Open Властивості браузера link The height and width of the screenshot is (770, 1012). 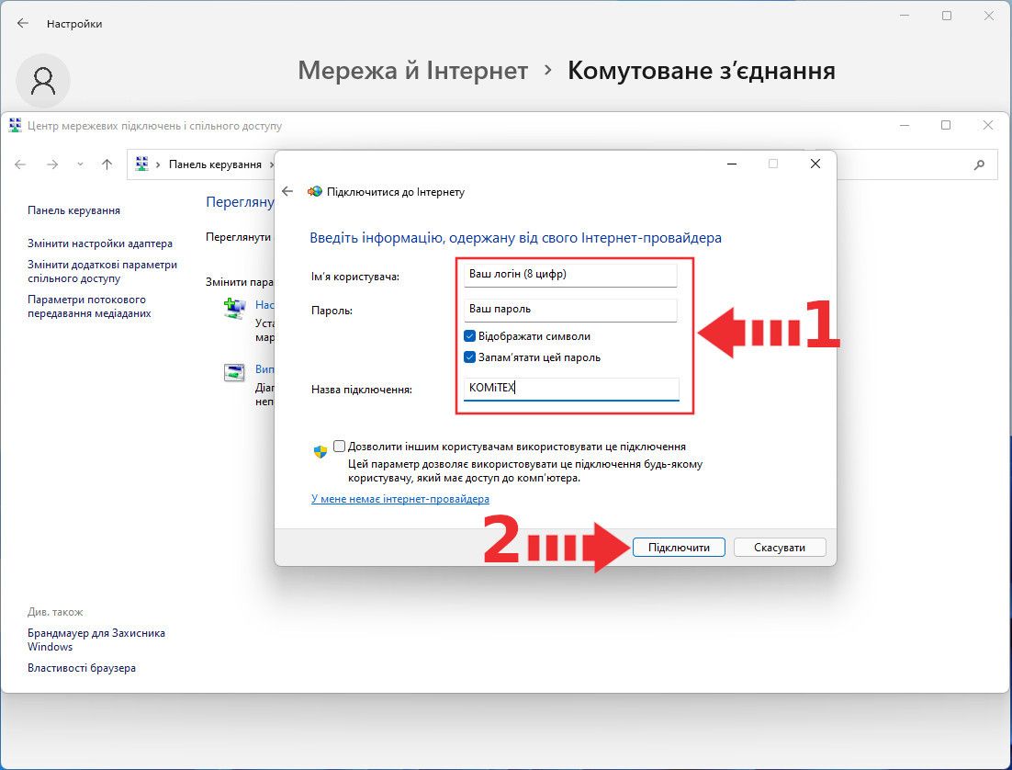click(82, 668)
